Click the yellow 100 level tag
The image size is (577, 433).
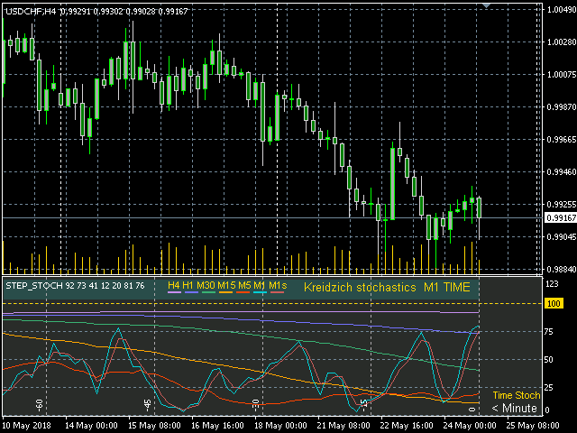pos(554,305)
